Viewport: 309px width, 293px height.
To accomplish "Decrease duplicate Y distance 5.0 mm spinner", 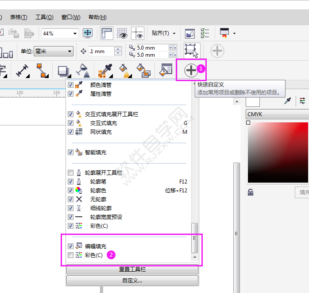I will pos(171,55).
